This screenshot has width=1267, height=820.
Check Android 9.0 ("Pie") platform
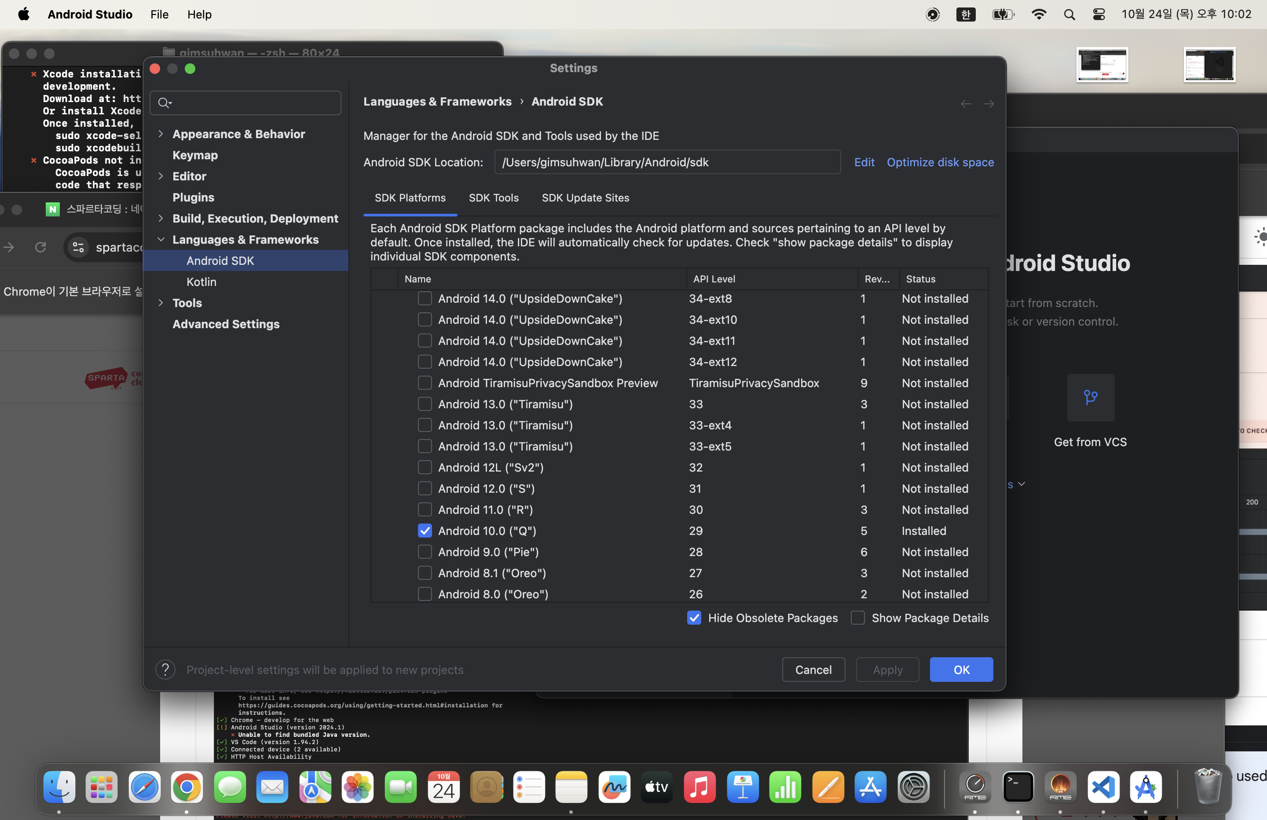(425, 552)
